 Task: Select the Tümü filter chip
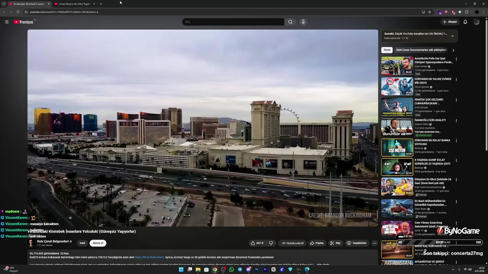[x=387, y=50]
